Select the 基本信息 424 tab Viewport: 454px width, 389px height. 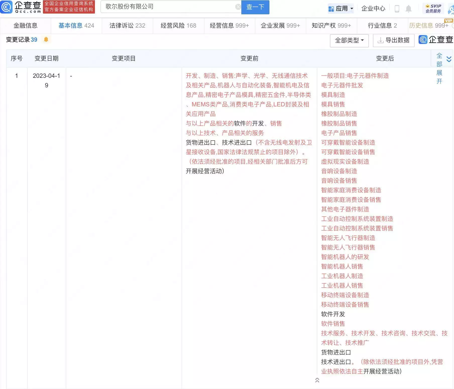76,26
